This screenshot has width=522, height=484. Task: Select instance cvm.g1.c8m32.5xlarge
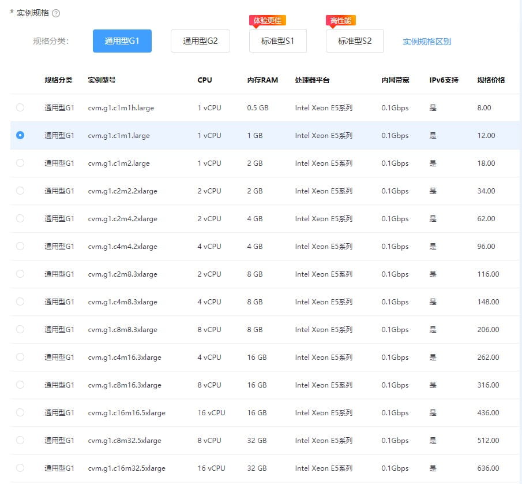20,440
